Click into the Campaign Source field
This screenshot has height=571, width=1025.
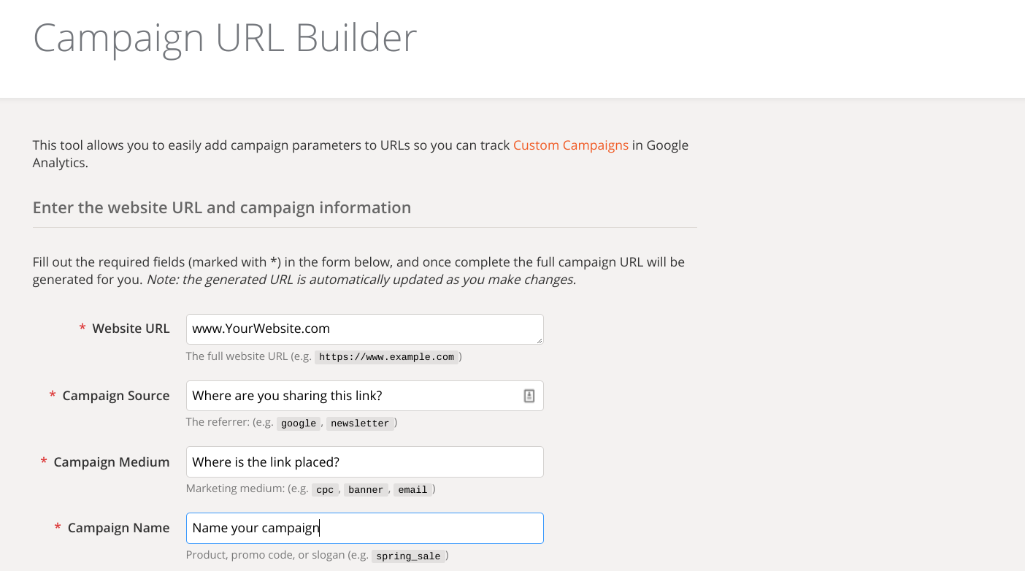(x=350, y=396)
